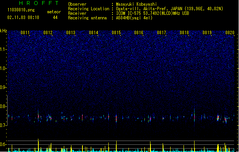Click the 0819 time marker

[x=207, y=33]
